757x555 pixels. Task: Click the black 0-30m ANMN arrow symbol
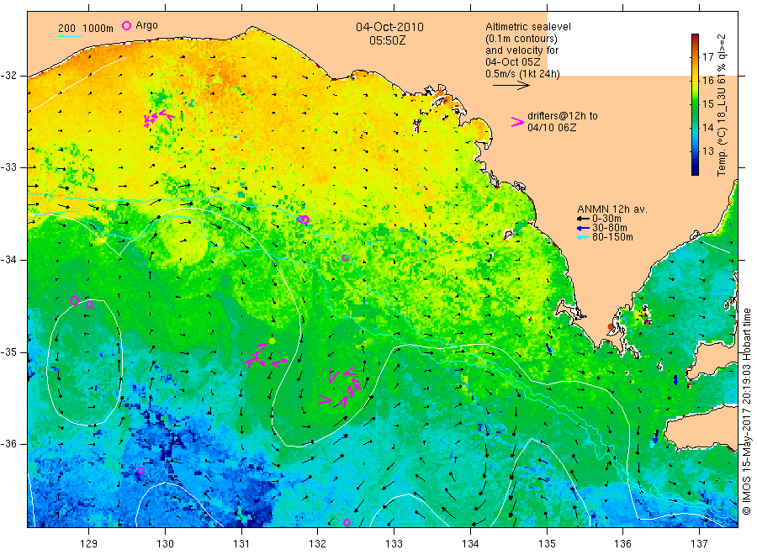pos(583,219)
